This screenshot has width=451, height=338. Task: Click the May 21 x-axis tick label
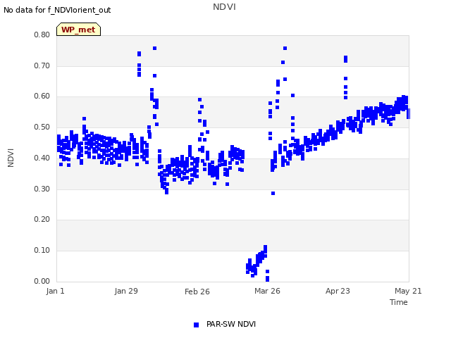(408, 291)
